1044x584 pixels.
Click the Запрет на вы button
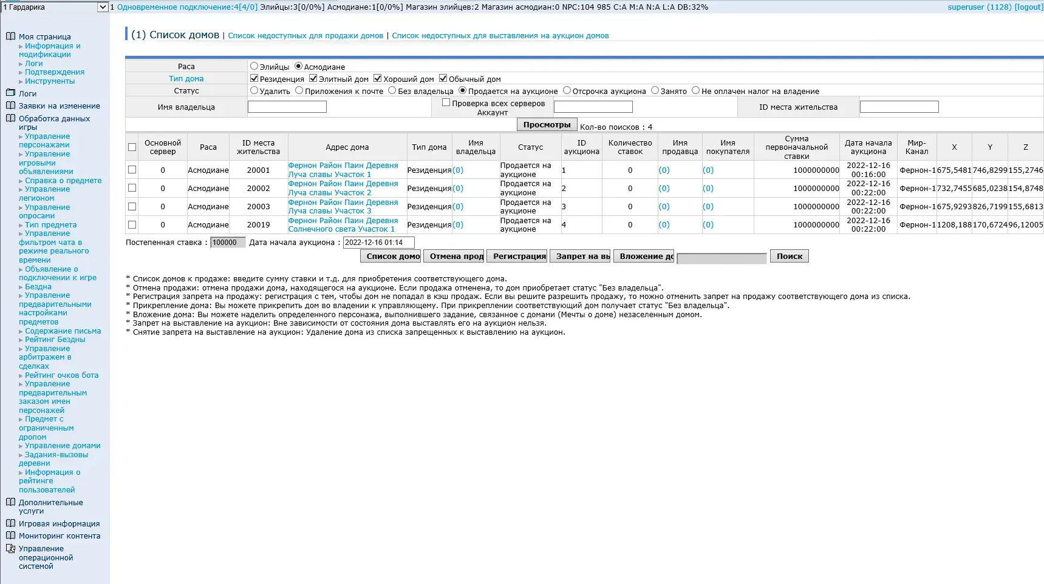click(x=581, y=256)
